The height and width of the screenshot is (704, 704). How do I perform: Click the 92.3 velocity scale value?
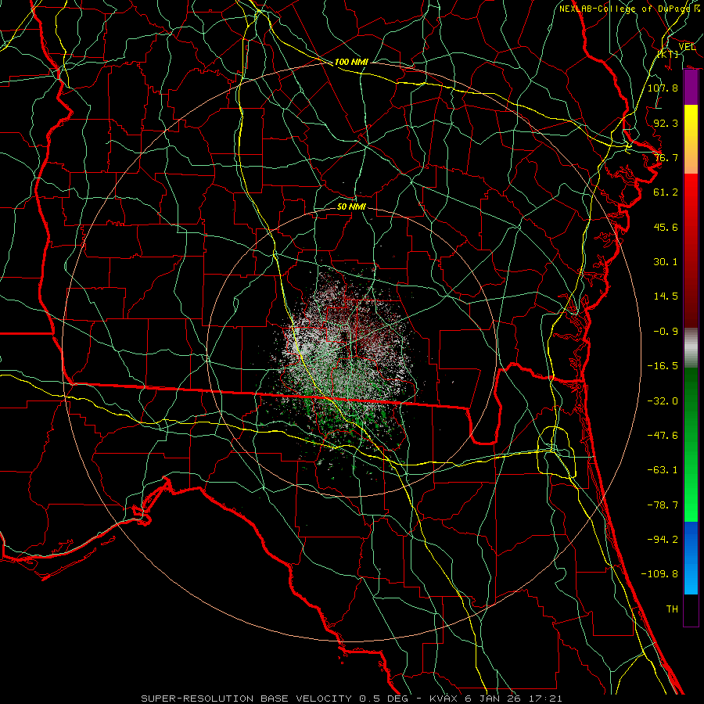coord(666,123)
